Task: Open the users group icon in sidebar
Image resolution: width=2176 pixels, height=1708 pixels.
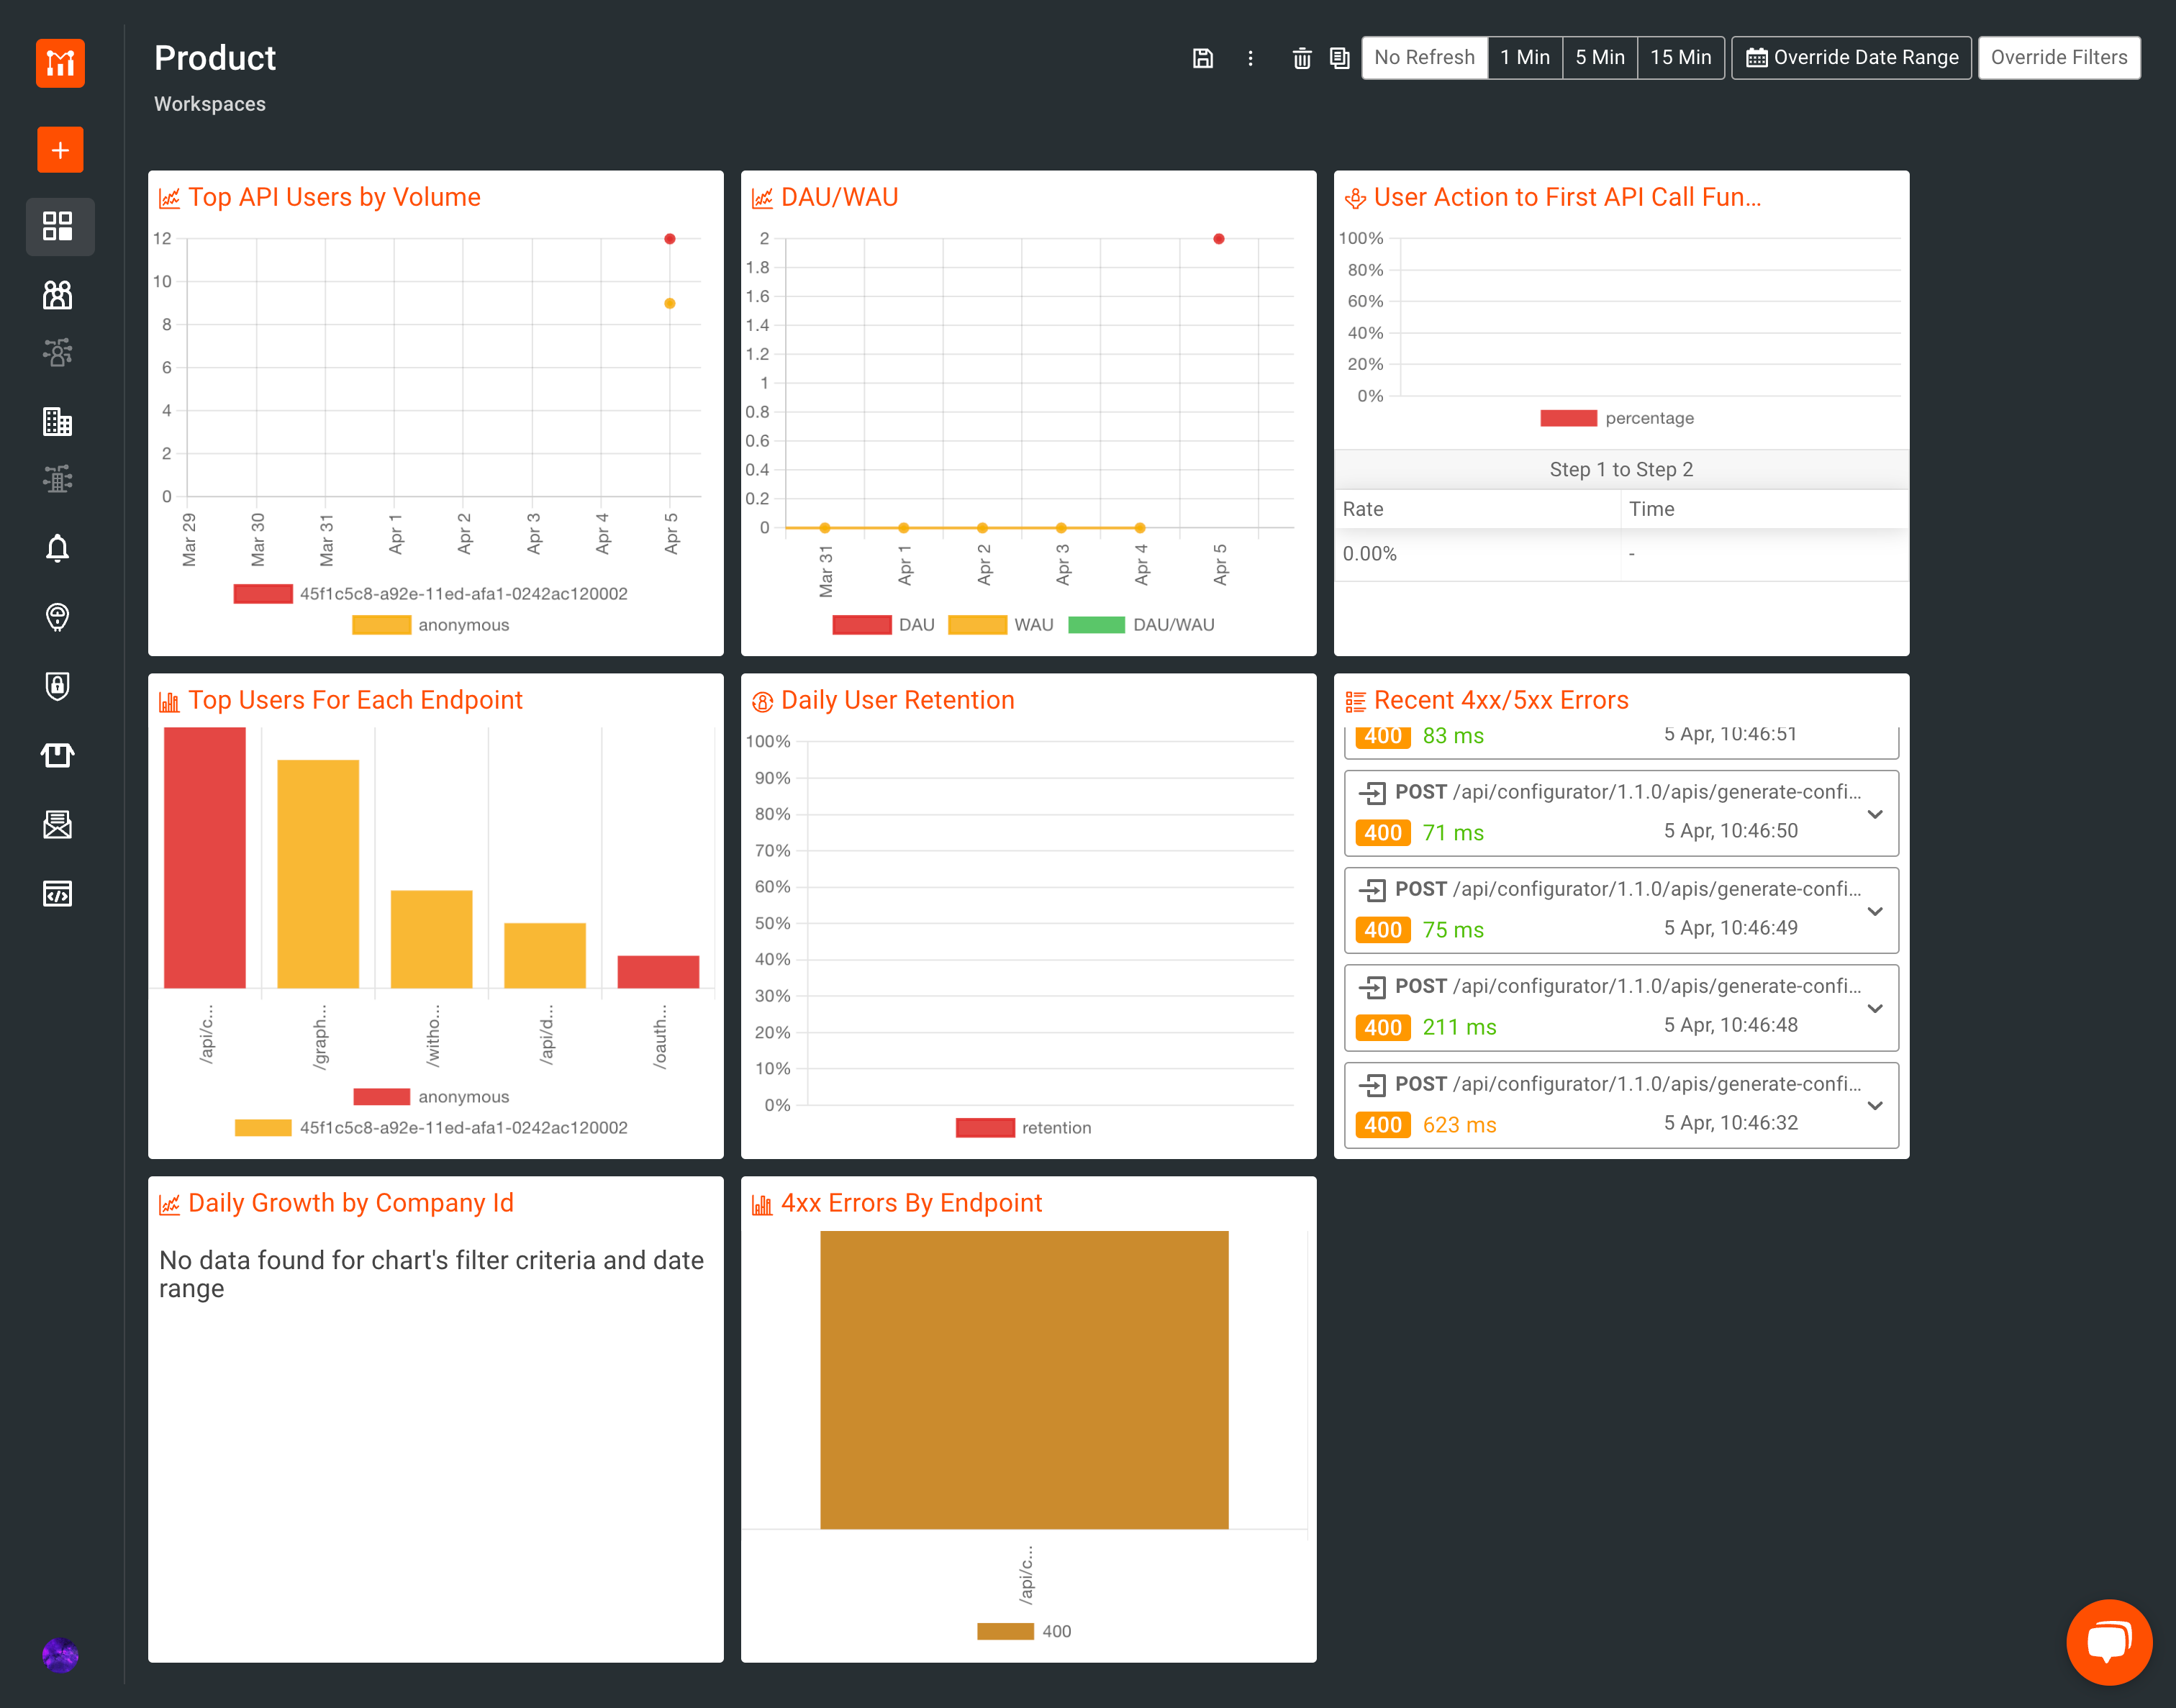Action: point(58,294)
